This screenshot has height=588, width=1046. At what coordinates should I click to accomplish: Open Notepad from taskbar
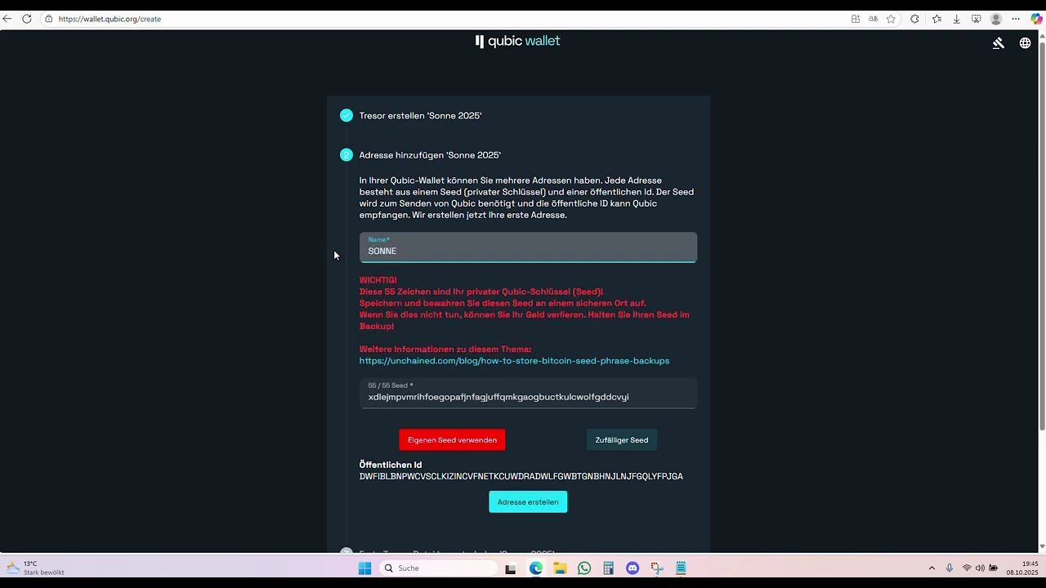pyautogui.click(x=681, y=568)
